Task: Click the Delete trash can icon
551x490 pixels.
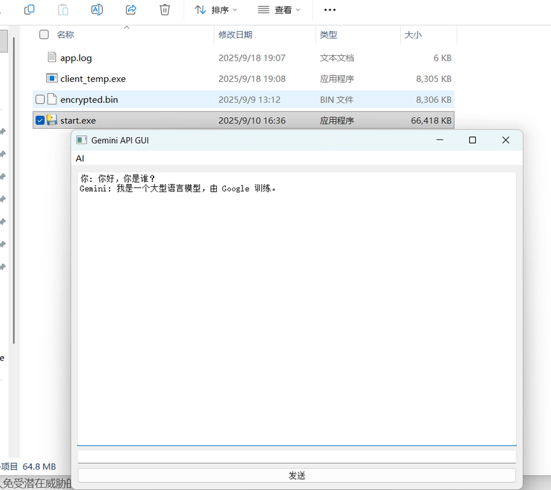Action: (x=165, y=10)
